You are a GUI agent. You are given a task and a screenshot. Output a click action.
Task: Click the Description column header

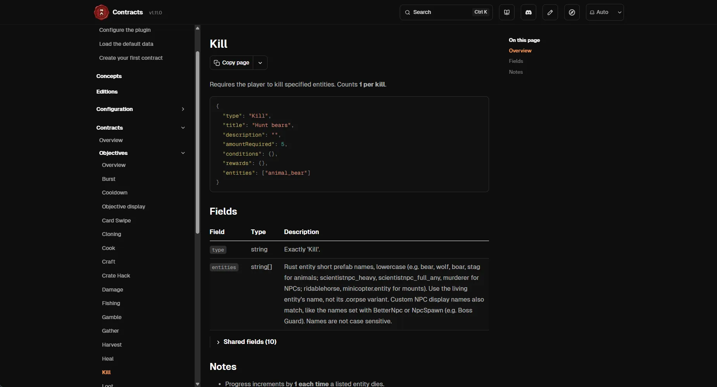[301, 232]
